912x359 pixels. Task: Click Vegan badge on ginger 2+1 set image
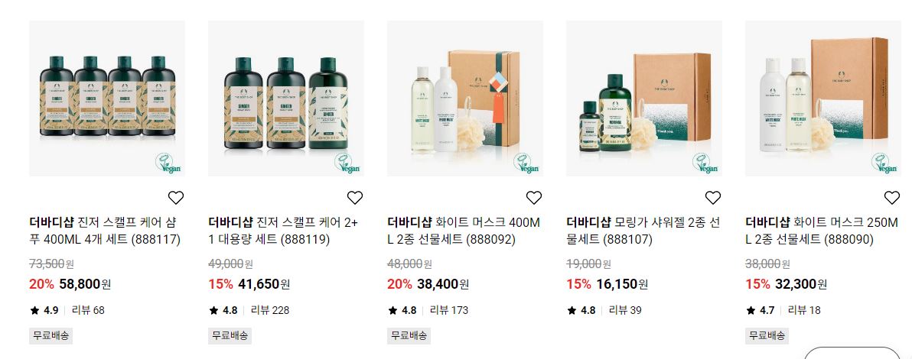click(347, 163)
